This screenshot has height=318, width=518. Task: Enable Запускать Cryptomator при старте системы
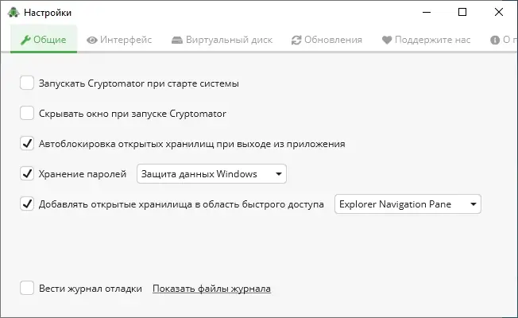click(27, 83)
